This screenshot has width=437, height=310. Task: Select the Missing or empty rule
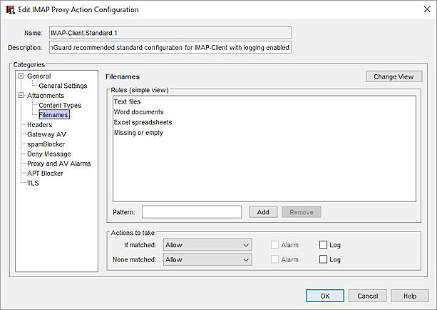tap(264, 133)
